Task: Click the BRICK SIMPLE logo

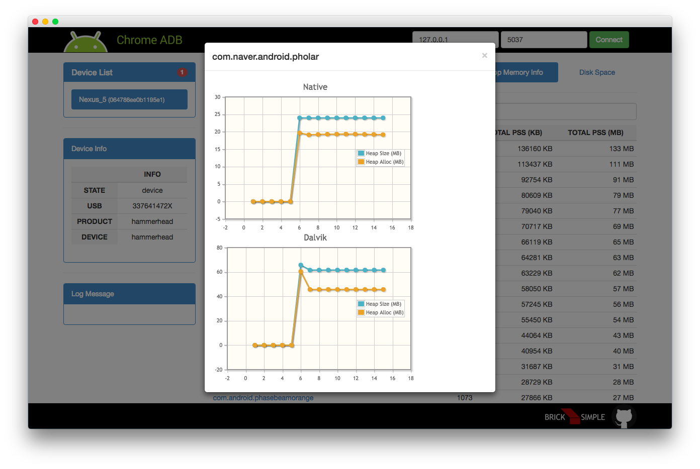Action: pyautogui.click(x=574, y=417)
